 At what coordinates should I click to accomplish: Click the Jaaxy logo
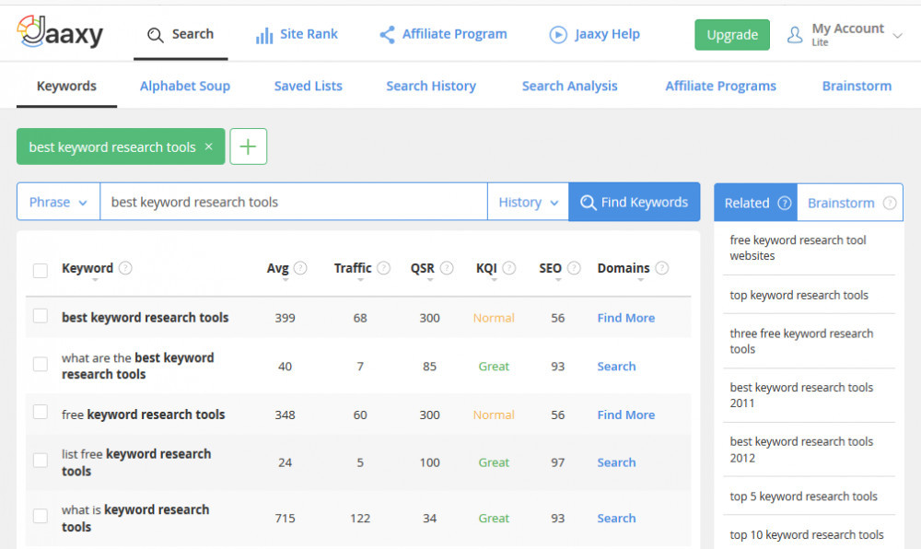[60, 33]
